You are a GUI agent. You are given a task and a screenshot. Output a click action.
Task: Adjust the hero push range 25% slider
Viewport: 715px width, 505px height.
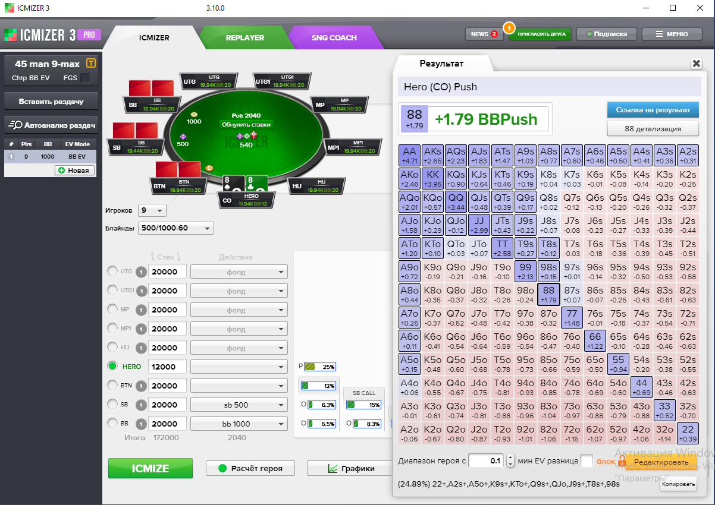coord(320,367)
